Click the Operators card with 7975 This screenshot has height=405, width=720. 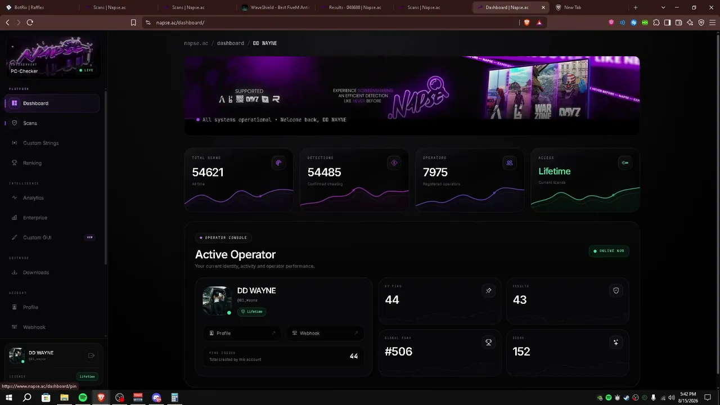click(x=470, y=180)
